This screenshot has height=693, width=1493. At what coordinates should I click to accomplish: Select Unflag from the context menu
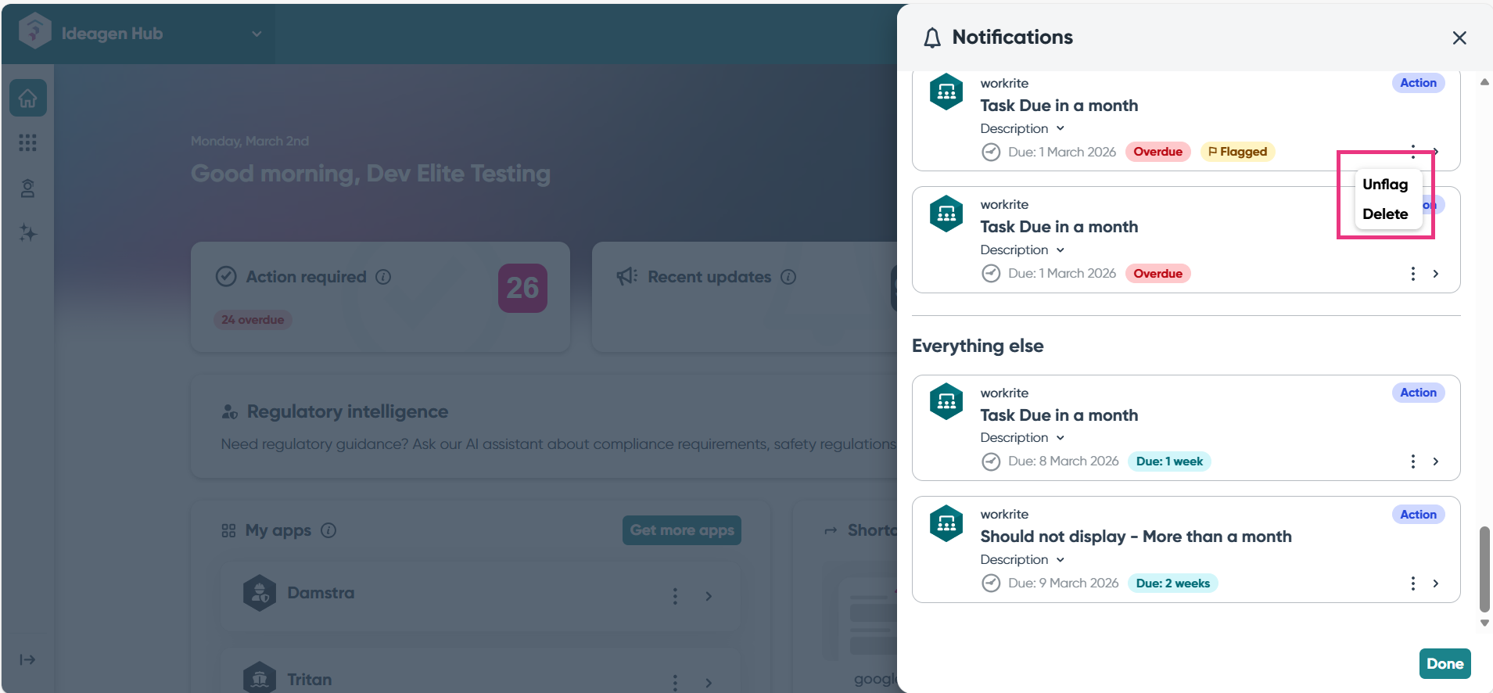tap(1384, 185)
